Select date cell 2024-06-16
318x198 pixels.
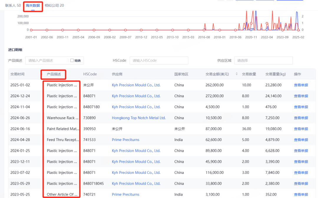click(20, 129)
